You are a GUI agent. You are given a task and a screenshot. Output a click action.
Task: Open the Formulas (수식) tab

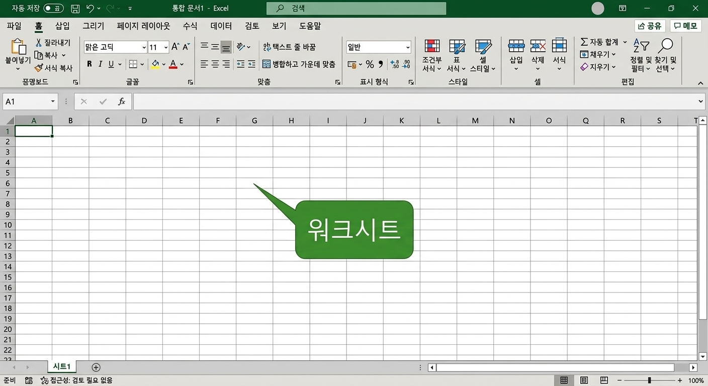190,26
